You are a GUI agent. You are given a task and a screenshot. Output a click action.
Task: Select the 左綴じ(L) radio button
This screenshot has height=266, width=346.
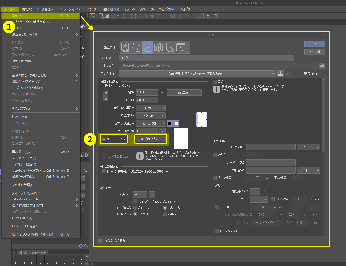coord(135,208)
